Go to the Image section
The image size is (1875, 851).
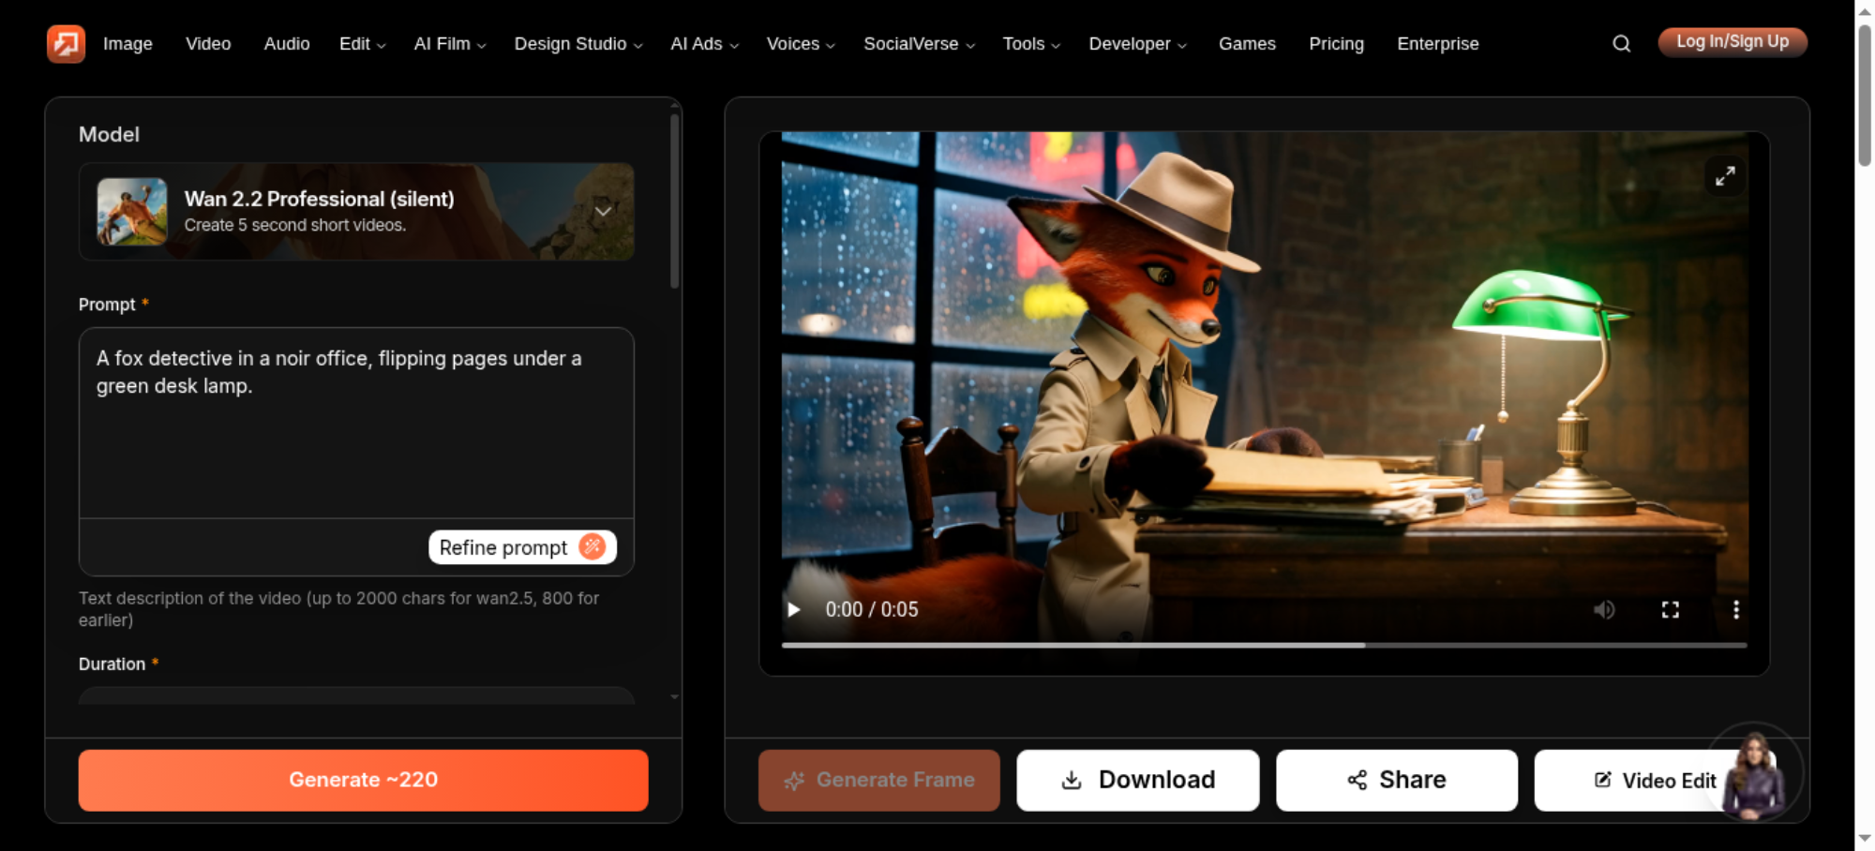[x=127, y=43]
